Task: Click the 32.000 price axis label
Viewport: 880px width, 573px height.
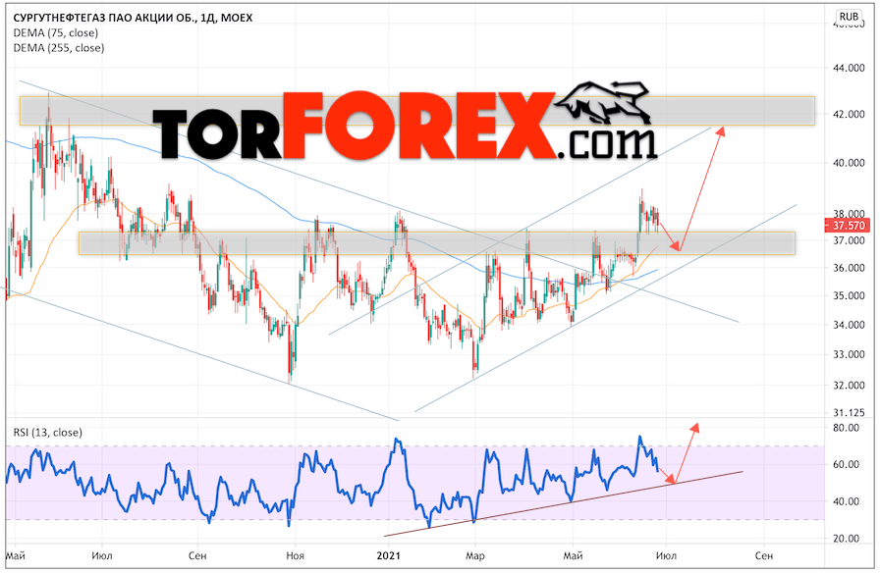Action: coord(849,386)
